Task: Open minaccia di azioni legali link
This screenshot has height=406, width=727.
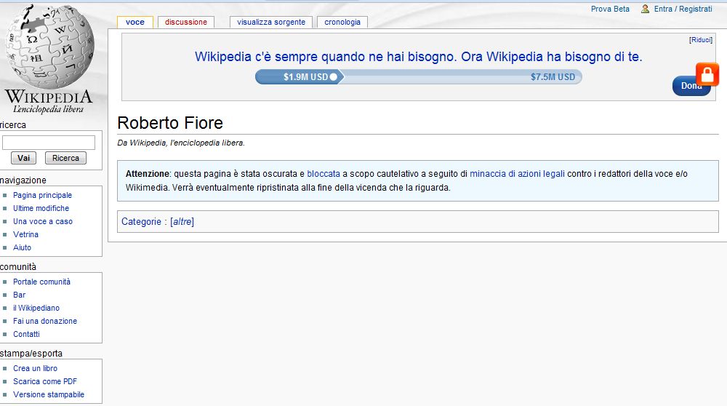Action: (517, 174)
